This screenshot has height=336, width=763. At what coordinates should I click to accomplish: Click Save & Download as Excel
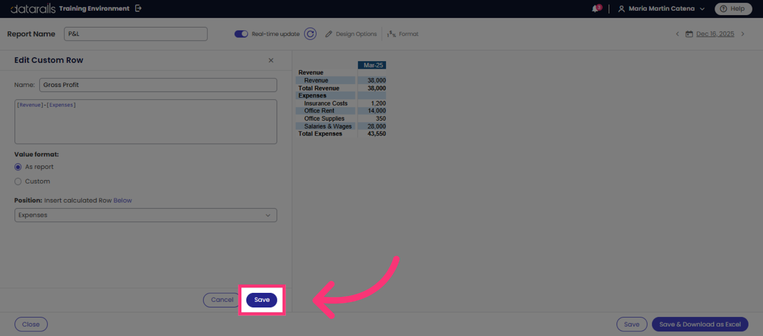(700, 325)
